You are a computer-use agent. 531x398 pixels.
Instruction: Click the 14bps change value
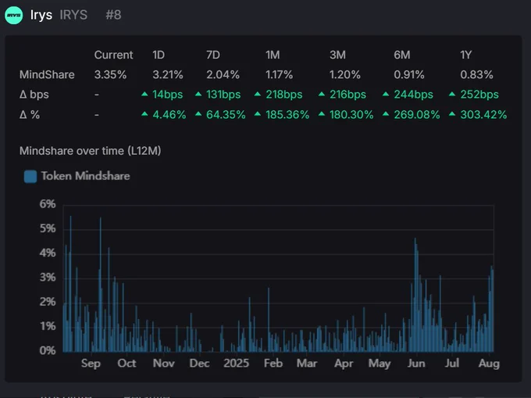click(x=168, y=95)
